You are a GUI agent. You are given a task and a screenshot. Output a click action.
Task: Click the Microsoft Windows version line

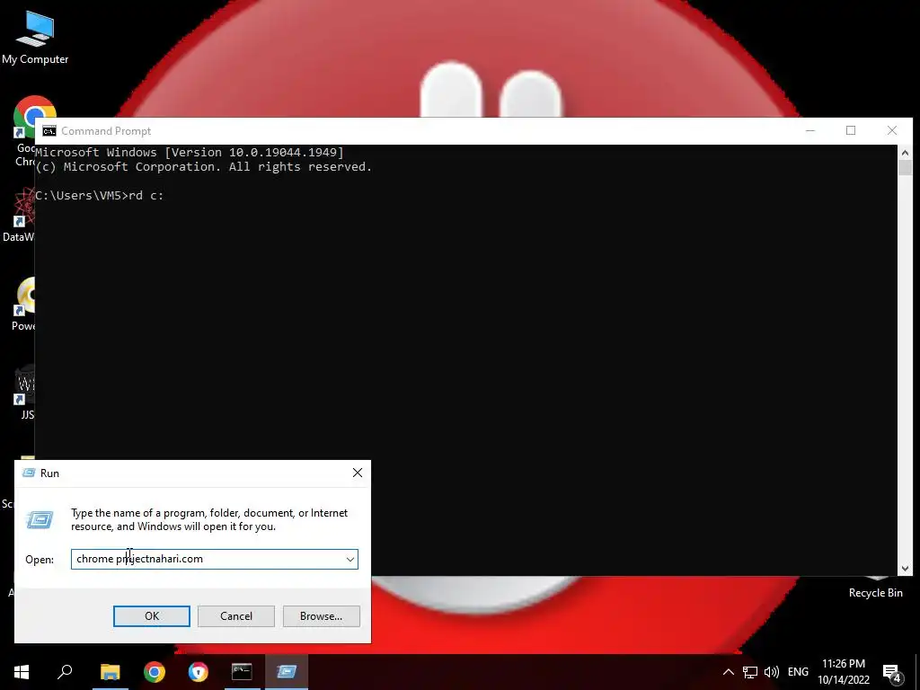click(x=189, y=152)
